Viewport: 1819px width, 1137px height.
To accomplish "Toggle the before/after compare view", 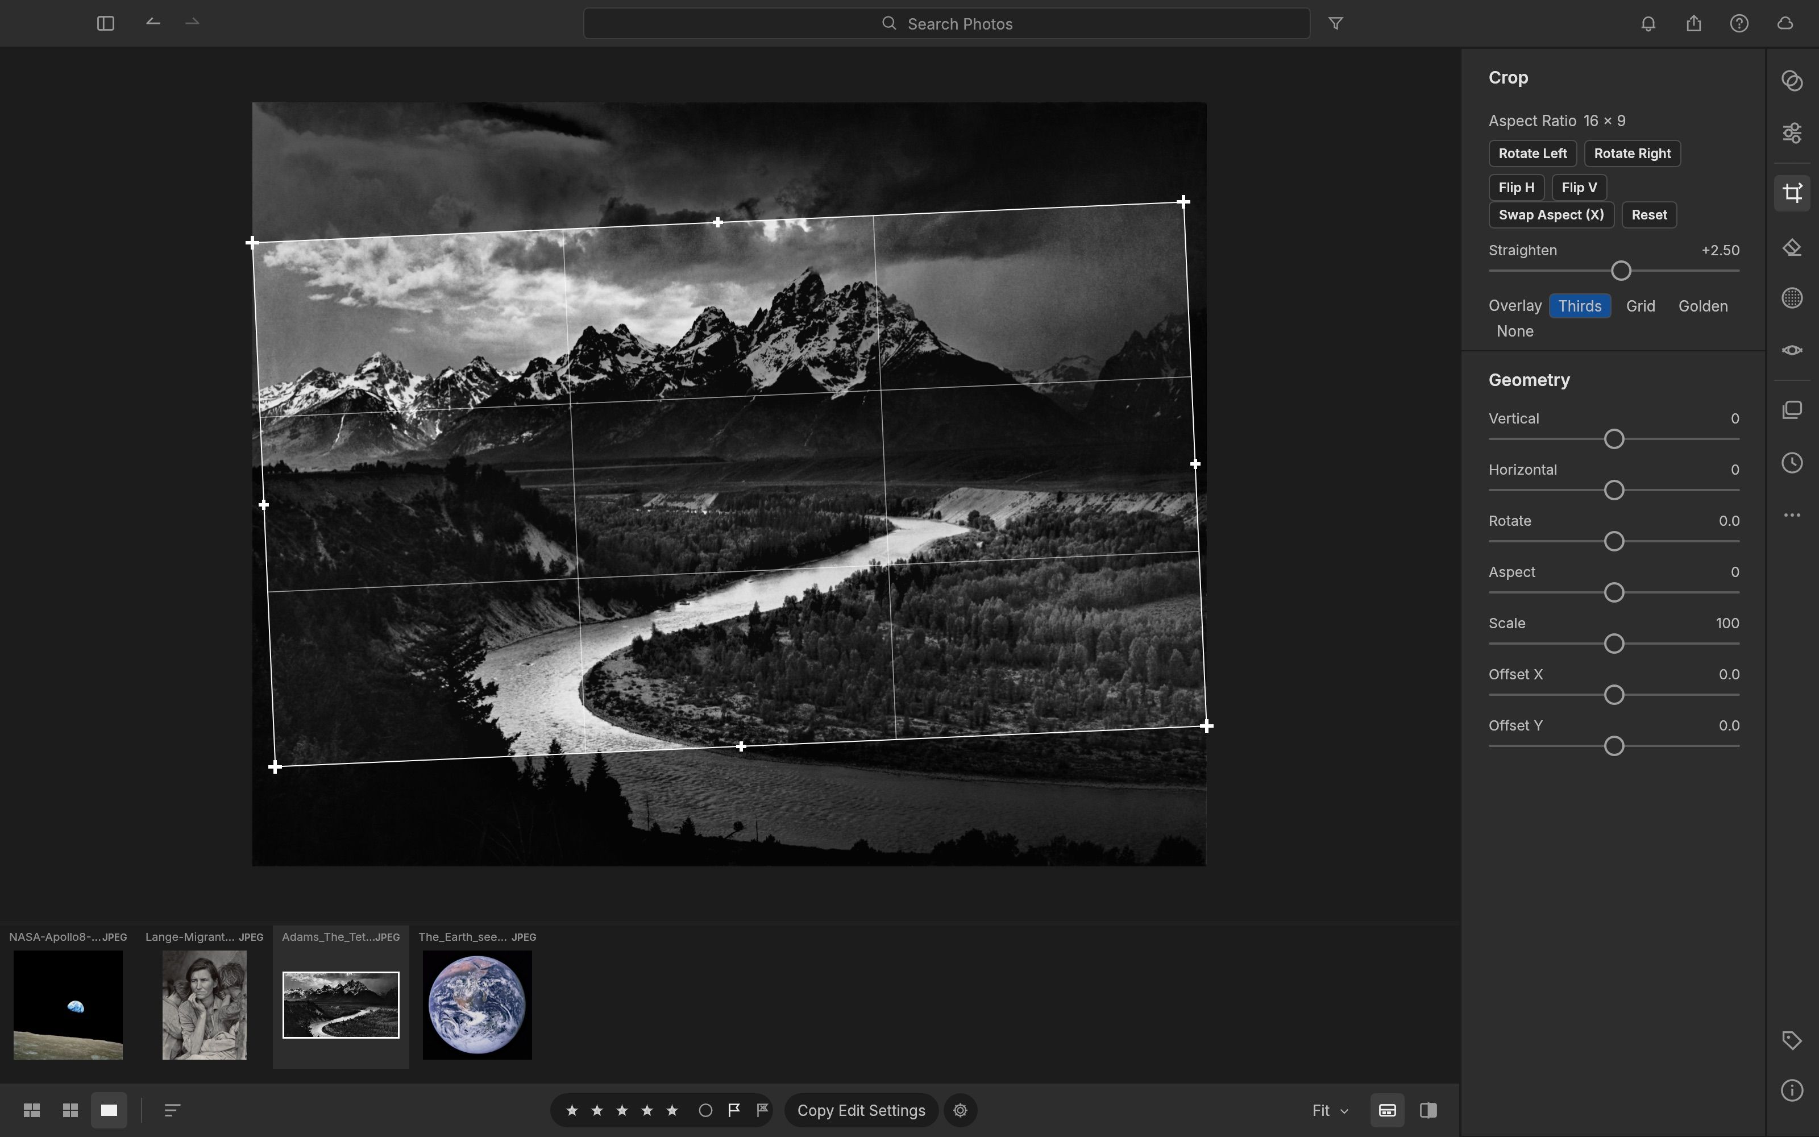I will pyautogui.click(x=1428, y=1111).
